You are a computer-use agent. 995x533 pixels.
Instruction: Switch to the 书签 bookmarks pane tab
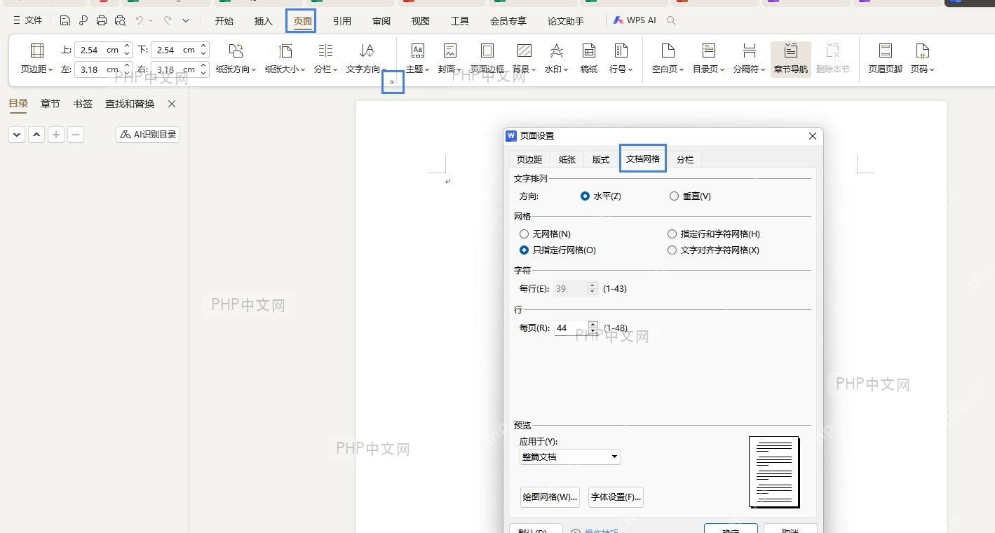point(83,104)
